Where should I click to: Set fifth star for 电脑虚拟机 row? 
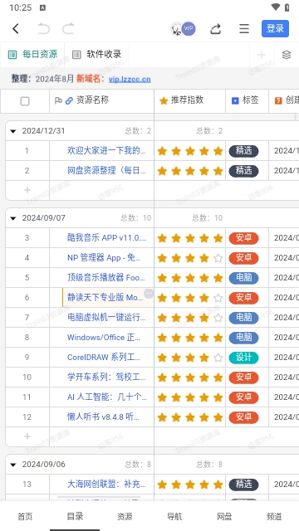click(x=218, y=318)
